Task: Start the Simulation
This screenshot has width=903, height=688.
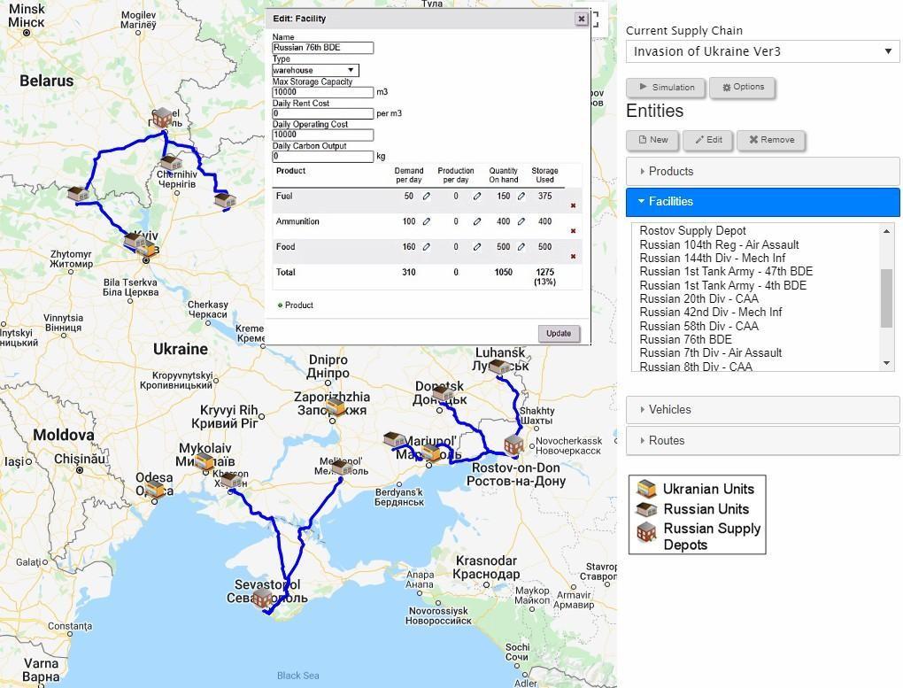Action: point(666,88)
